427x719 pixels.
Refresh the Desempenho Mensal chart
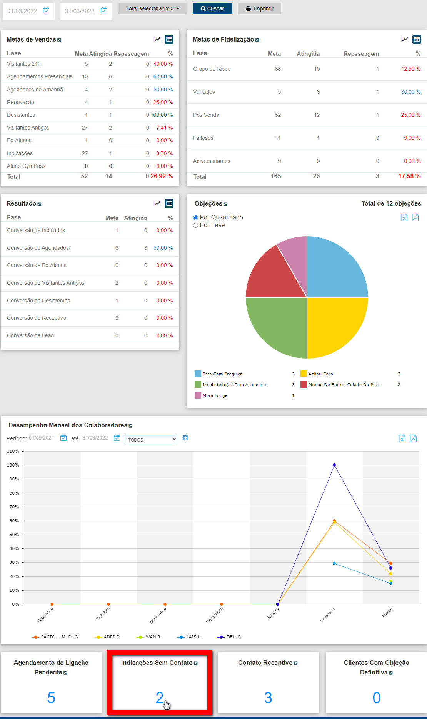point(185,438)
